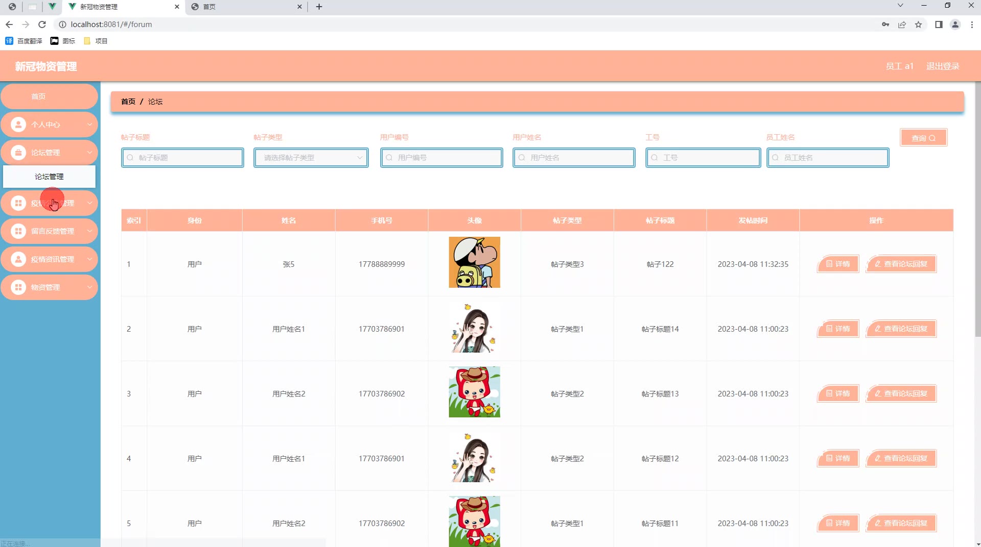981x547 pixels.
Task: Open 详情 for post 帖子122
Action: tap(838, 264)
